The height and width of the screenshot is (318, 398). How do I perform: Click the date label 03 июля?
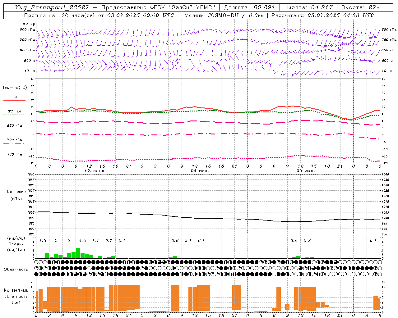pos(95,171)
